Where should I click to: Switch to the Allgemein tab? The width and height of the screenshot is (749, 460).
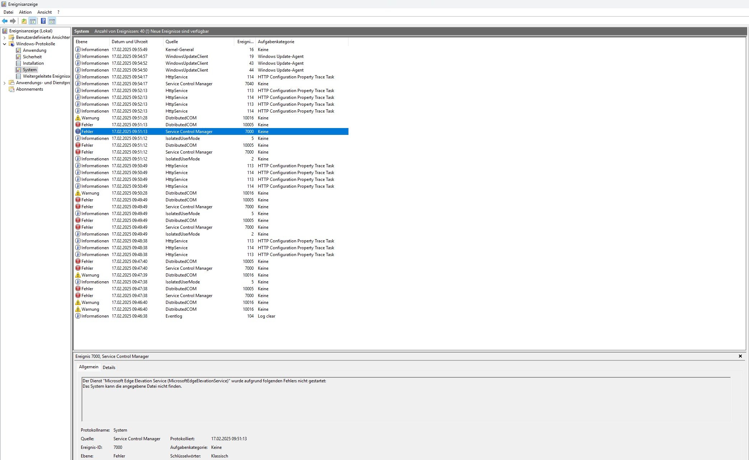88,367
